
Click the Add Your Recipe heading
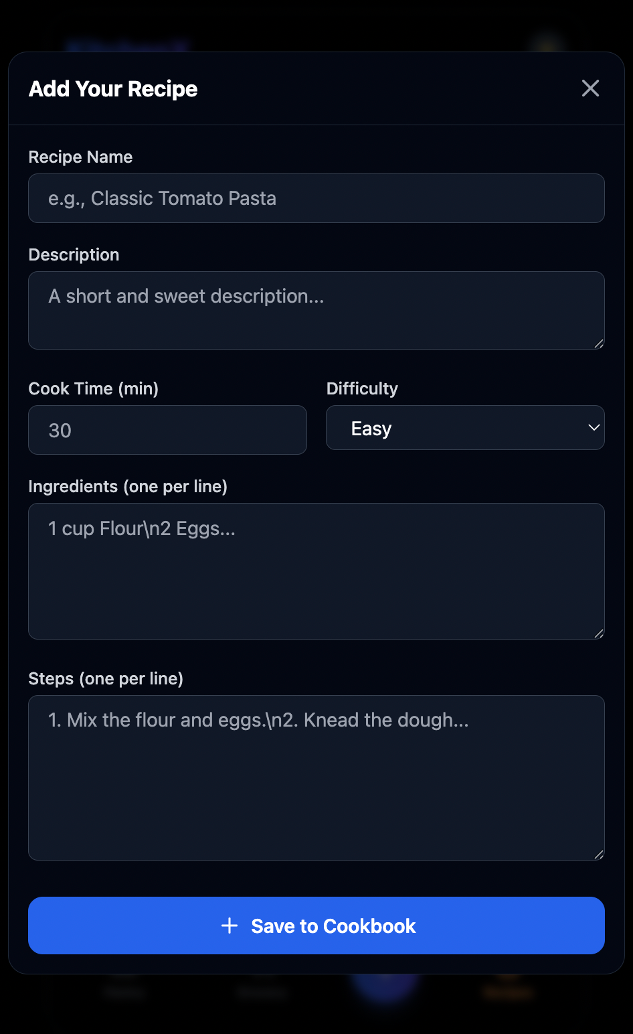[113, 88]
